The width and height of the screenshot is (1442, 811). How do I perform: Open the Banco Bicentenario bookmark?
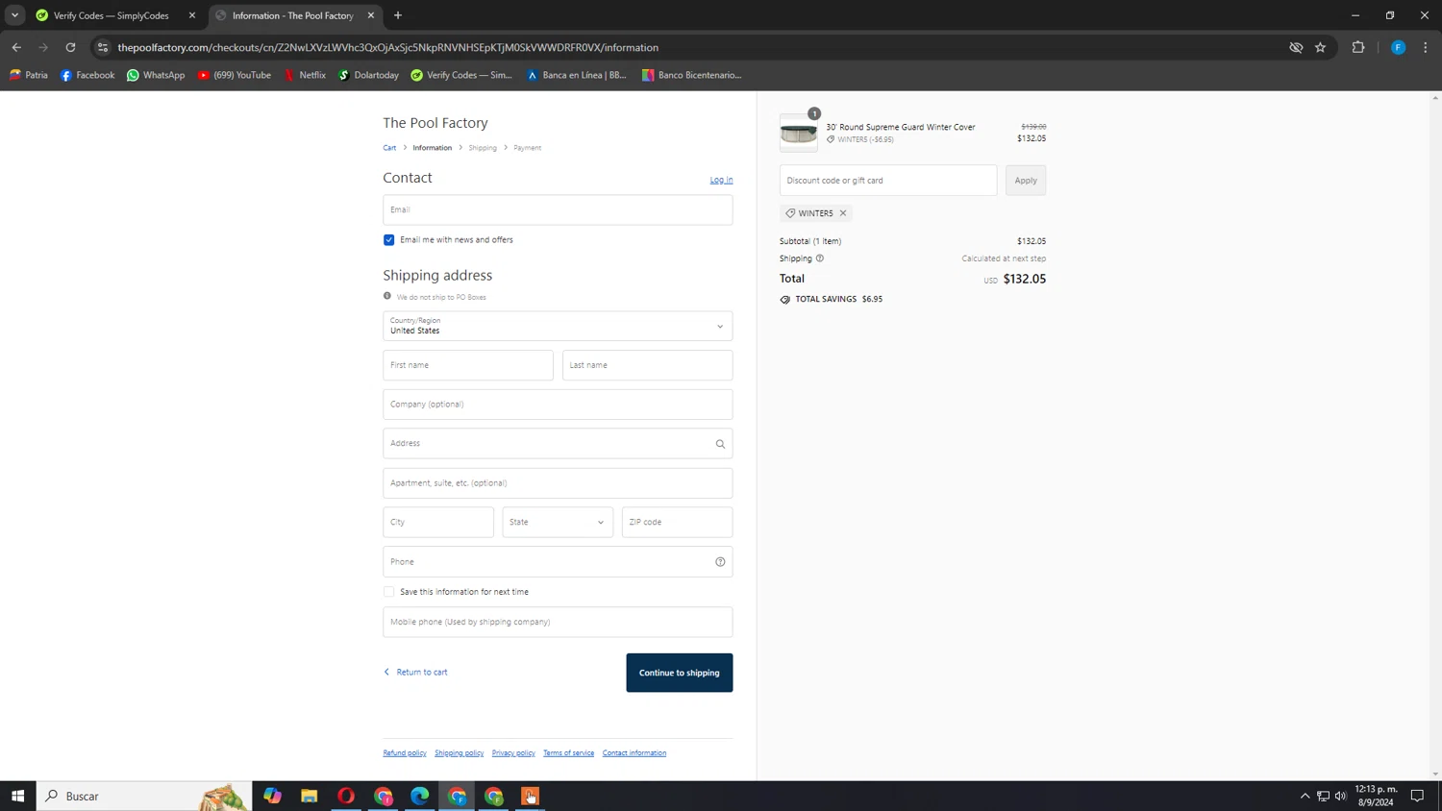[x=692, y=75]
